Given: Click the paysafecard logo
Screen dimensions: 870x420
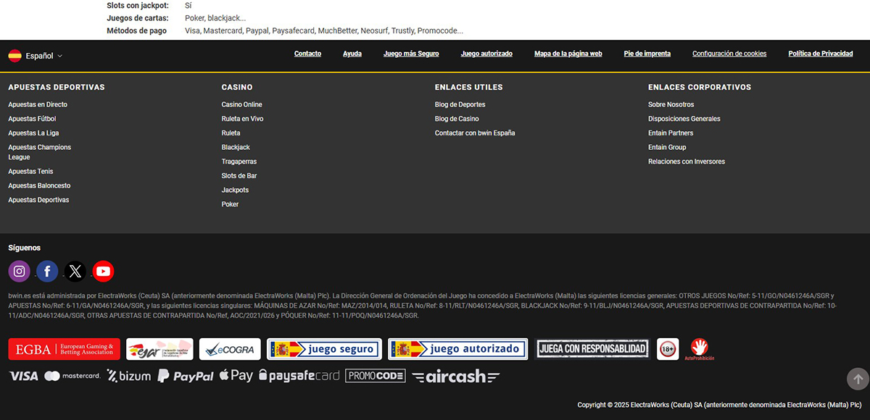Looking at the screenshot, I should (x=299, y=376).
